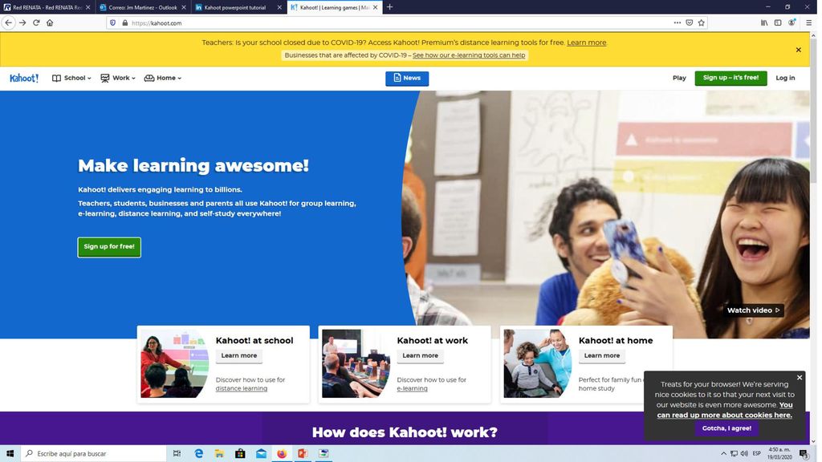
Task: Open PowerPoint from the taskbar
Action: pyautogui.click(x=303, y=453)
